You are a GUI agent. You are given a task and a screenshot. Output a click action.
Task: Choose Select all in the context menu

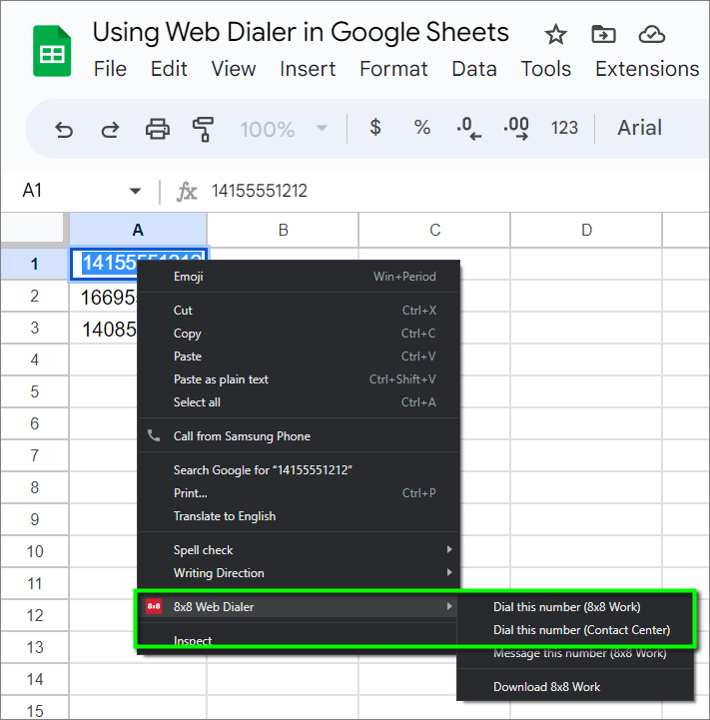click(299, 402)
